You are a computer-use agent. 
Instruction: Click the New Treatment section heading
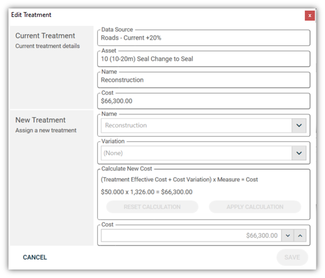40,120
